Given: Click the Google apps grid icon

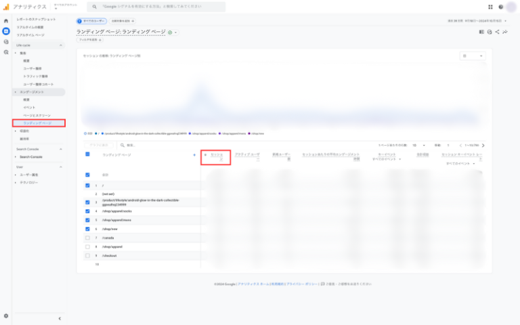Looking at the screenshot, I should pos(490,7).
